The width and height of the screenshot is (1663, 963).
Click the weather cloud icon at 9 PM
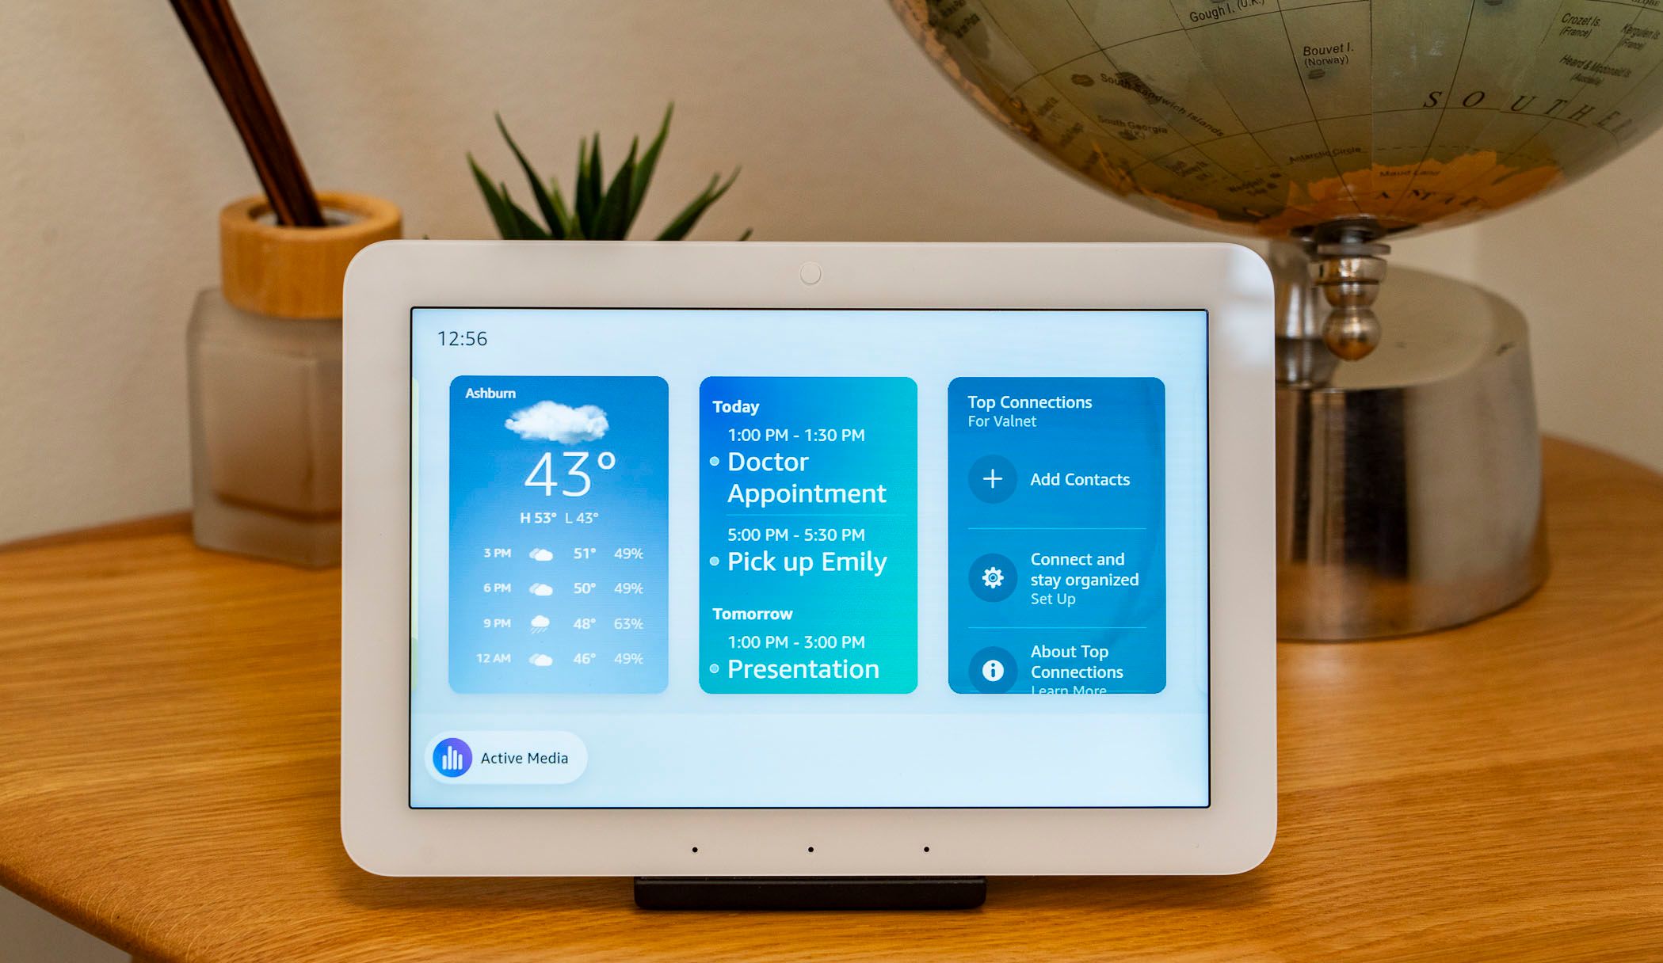536,624
